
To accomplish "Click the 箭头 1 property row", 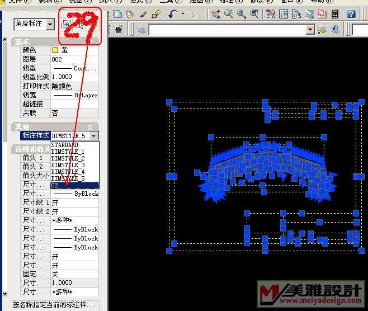I will coord(35,158).
